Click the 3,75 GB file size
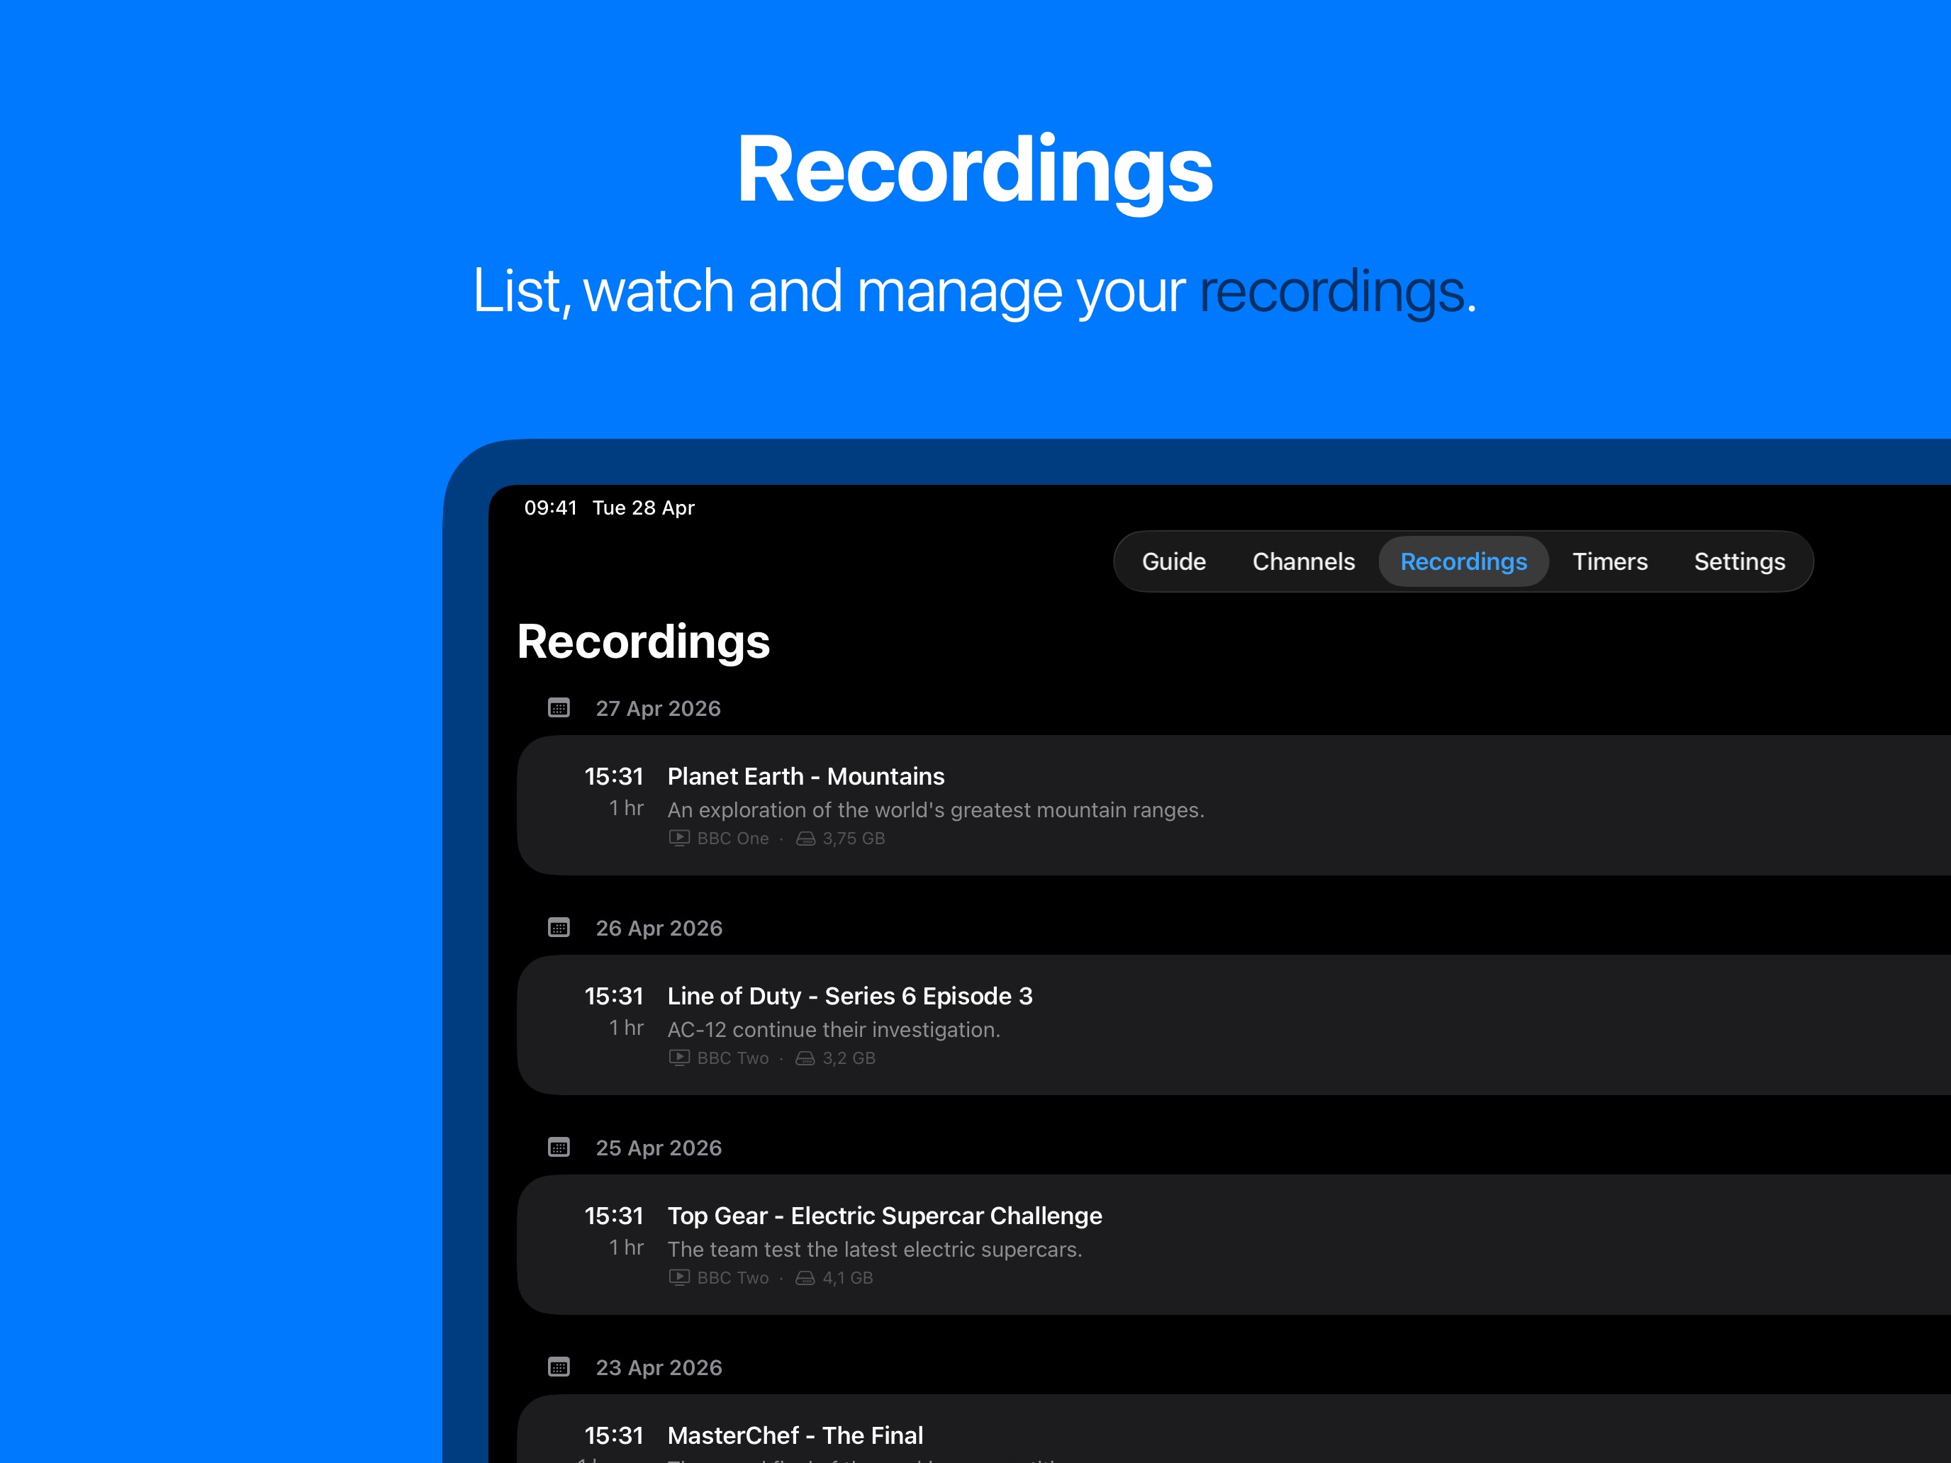Image resolution: width=1951 pixels, height=1463 pixels. tap(854, 839)
